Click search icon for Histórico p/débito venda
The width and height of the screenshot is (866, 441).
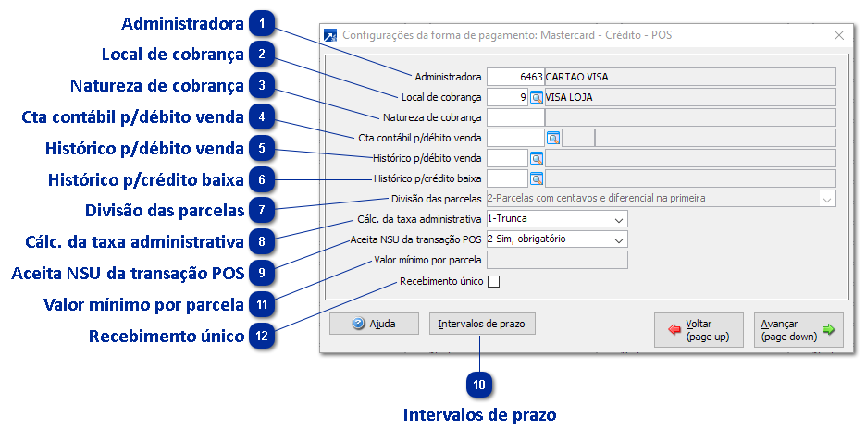(536, 158)
